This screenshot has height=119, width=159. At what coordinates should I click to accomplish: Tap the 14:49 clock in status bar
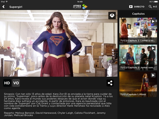pyautogui.click(x=80, y=2)
